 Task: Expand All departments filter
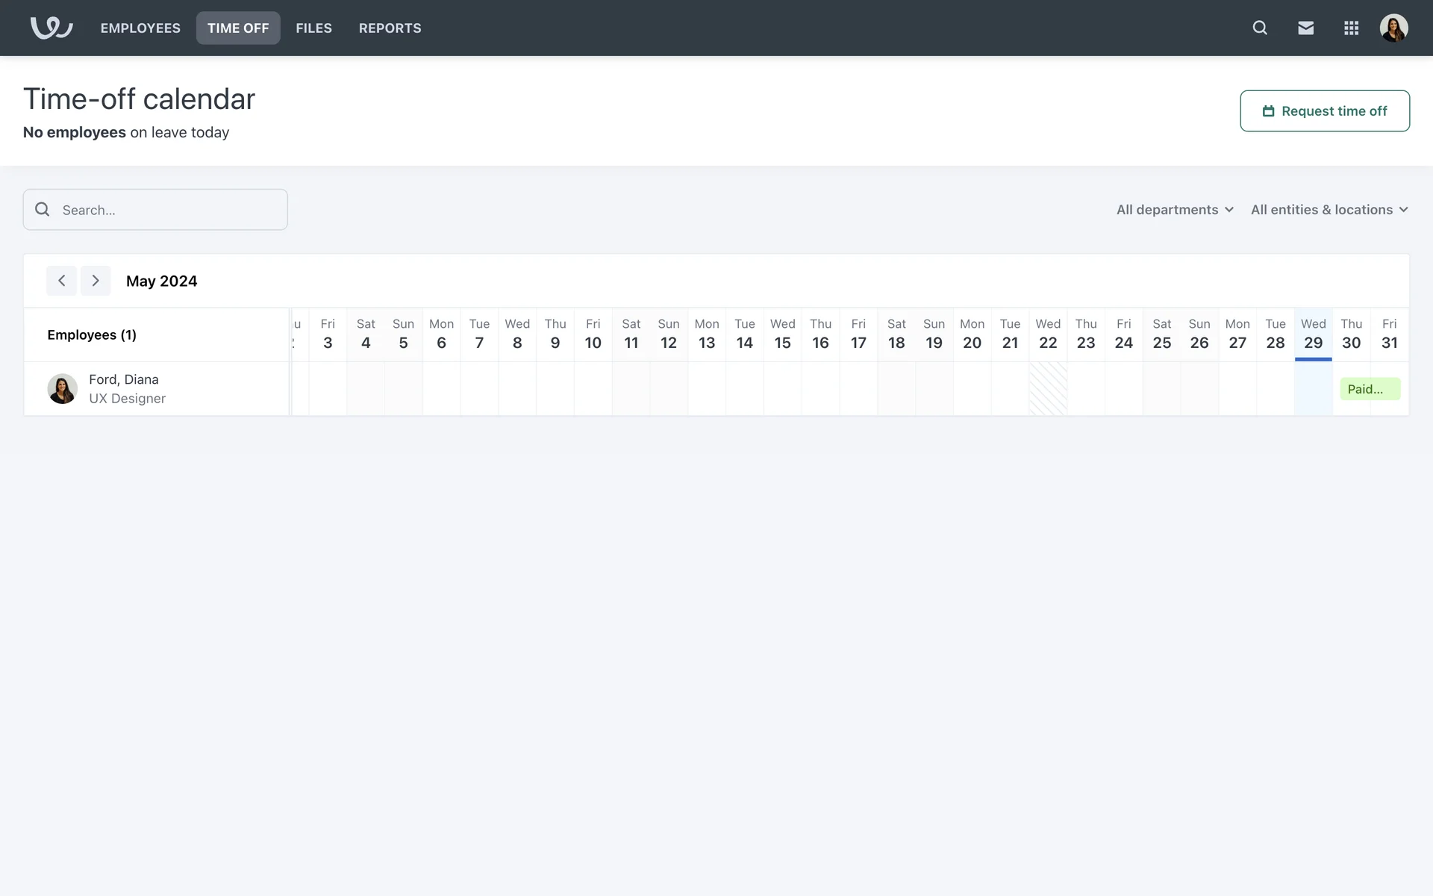click(1174, 210)
